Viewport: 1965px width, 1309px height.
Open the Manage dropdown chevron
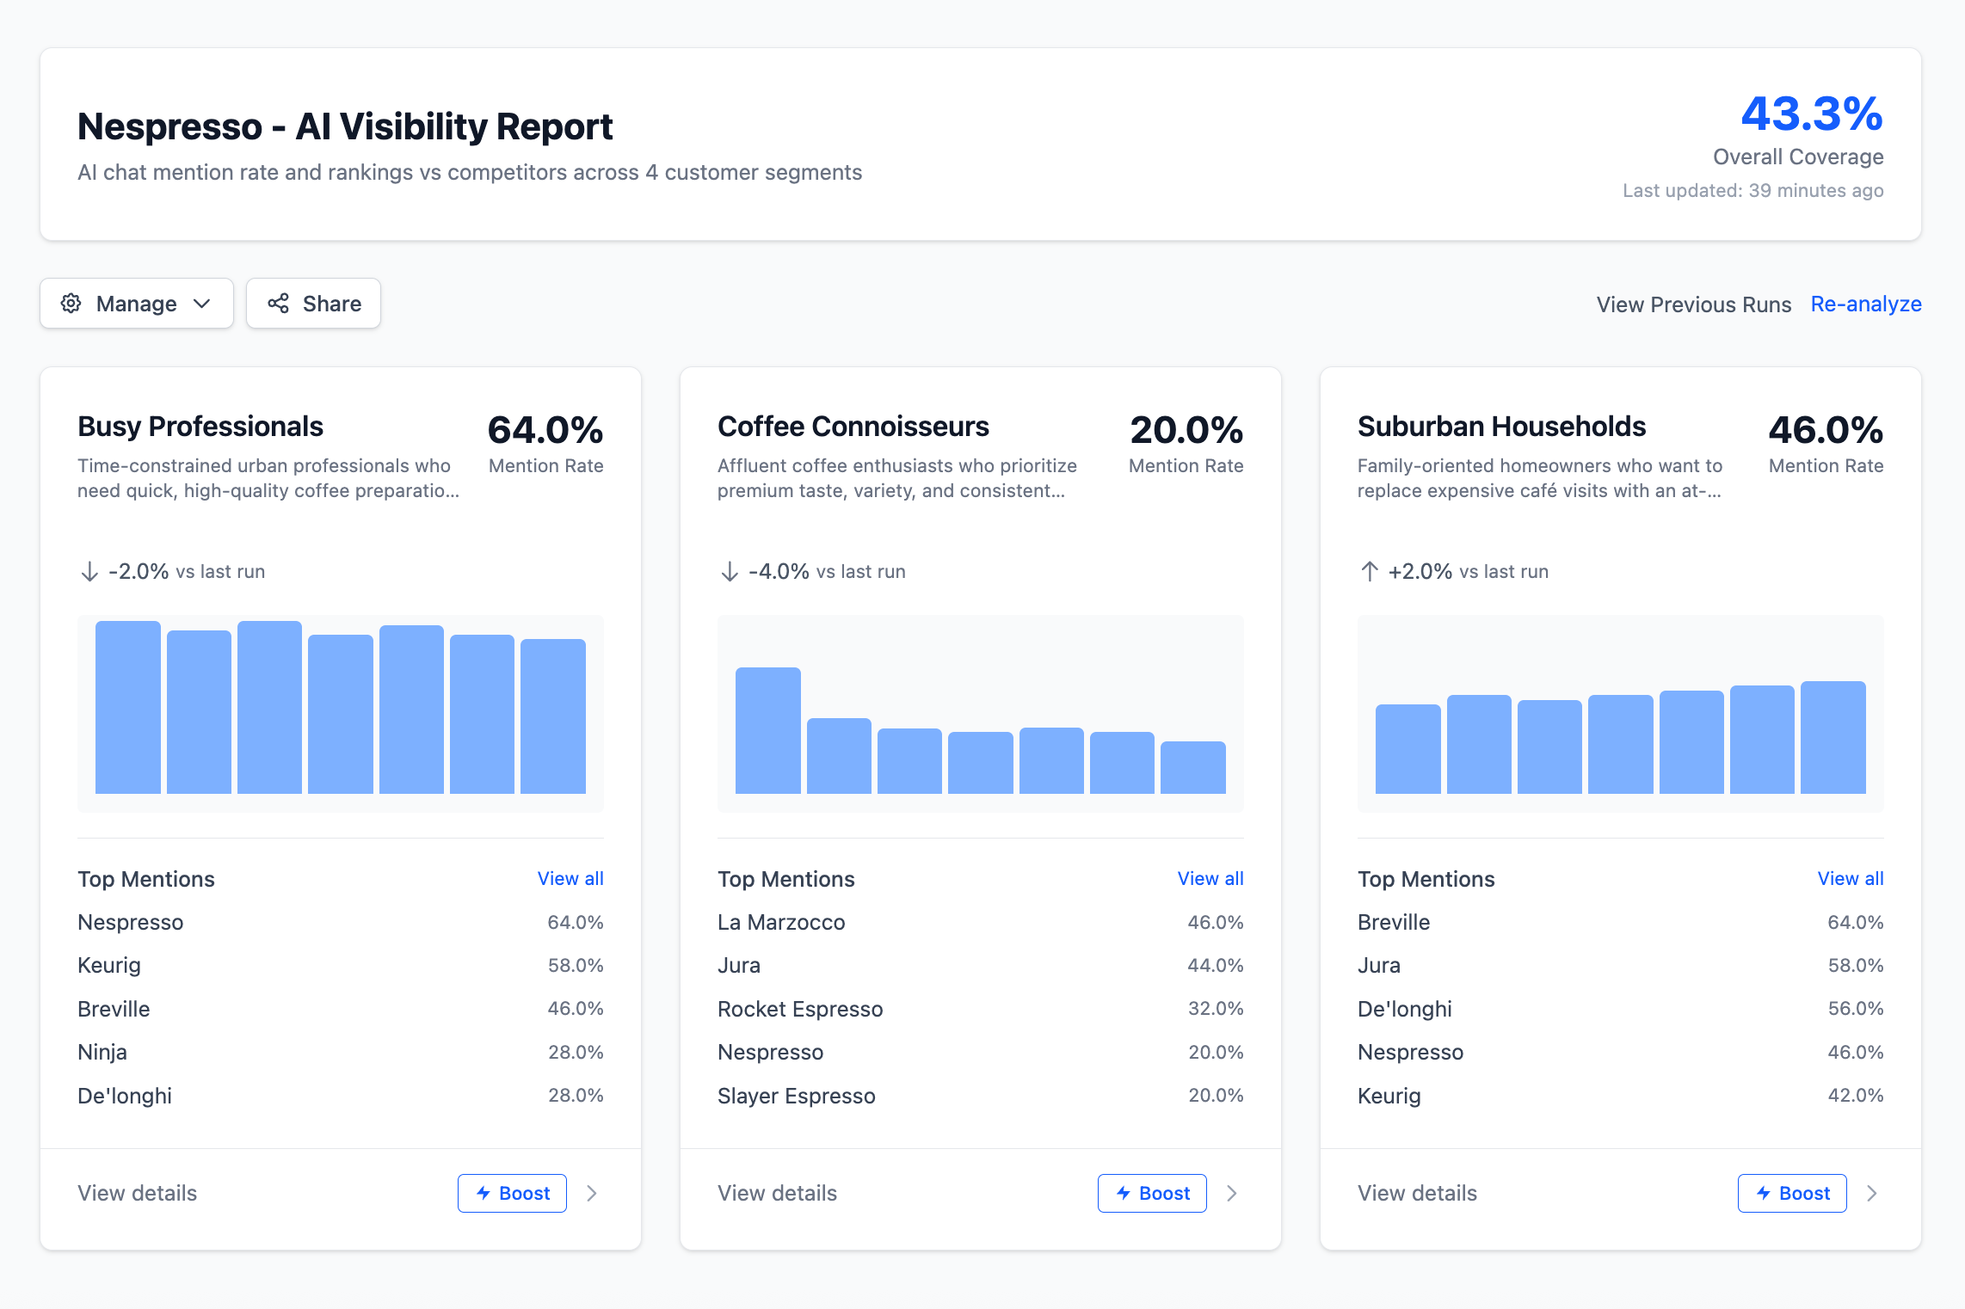tap(202, 304)
